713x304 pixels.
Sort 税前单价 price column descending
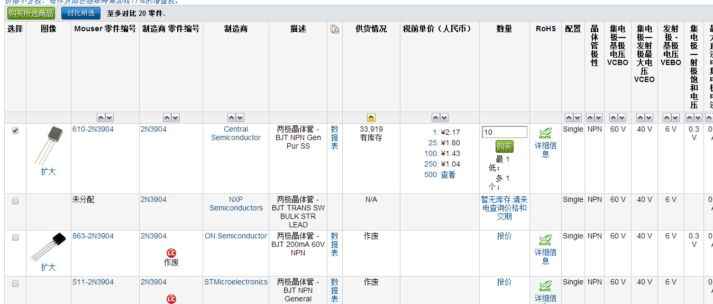[x=444, y=118]
